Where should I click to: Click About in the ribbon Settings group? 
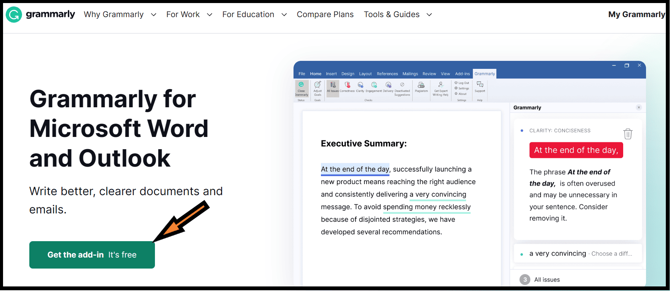coord(461,94)
